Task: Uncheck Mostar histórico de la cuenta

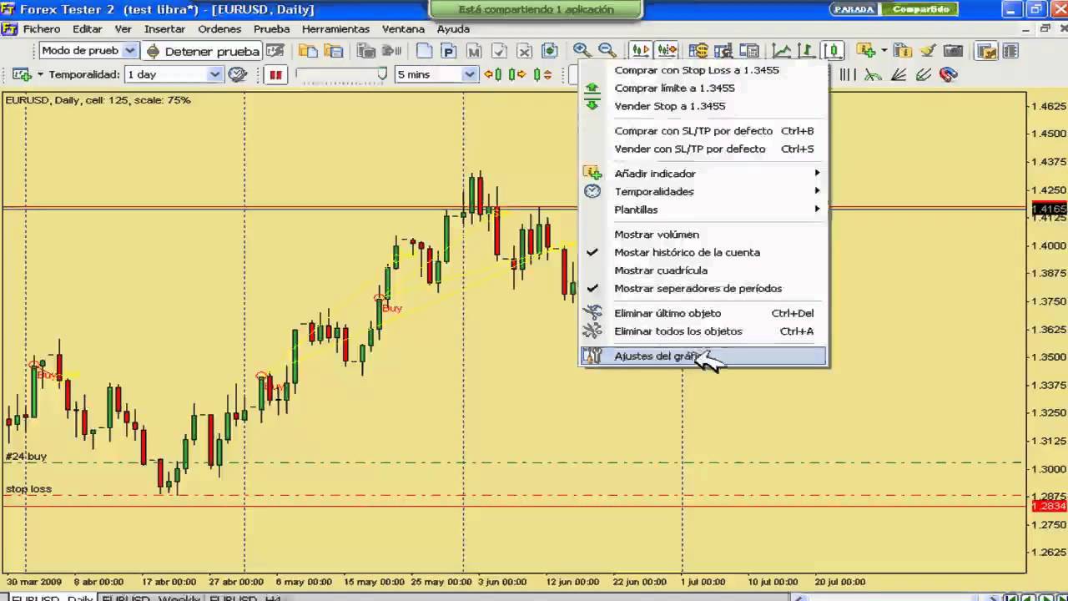Action: [x=703, y=252]
